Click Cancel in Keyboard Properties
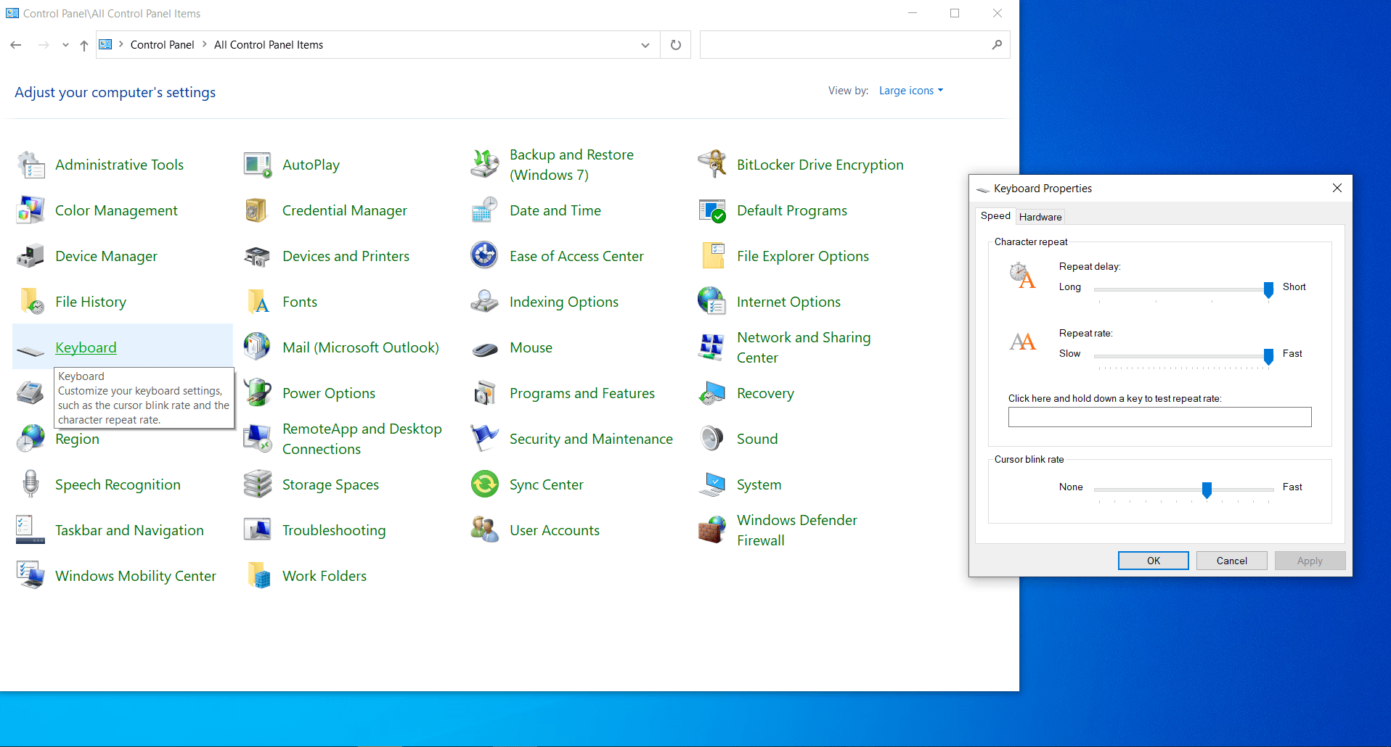The width and height of the screenshot is (1391, 747). tap(1231, 561)
